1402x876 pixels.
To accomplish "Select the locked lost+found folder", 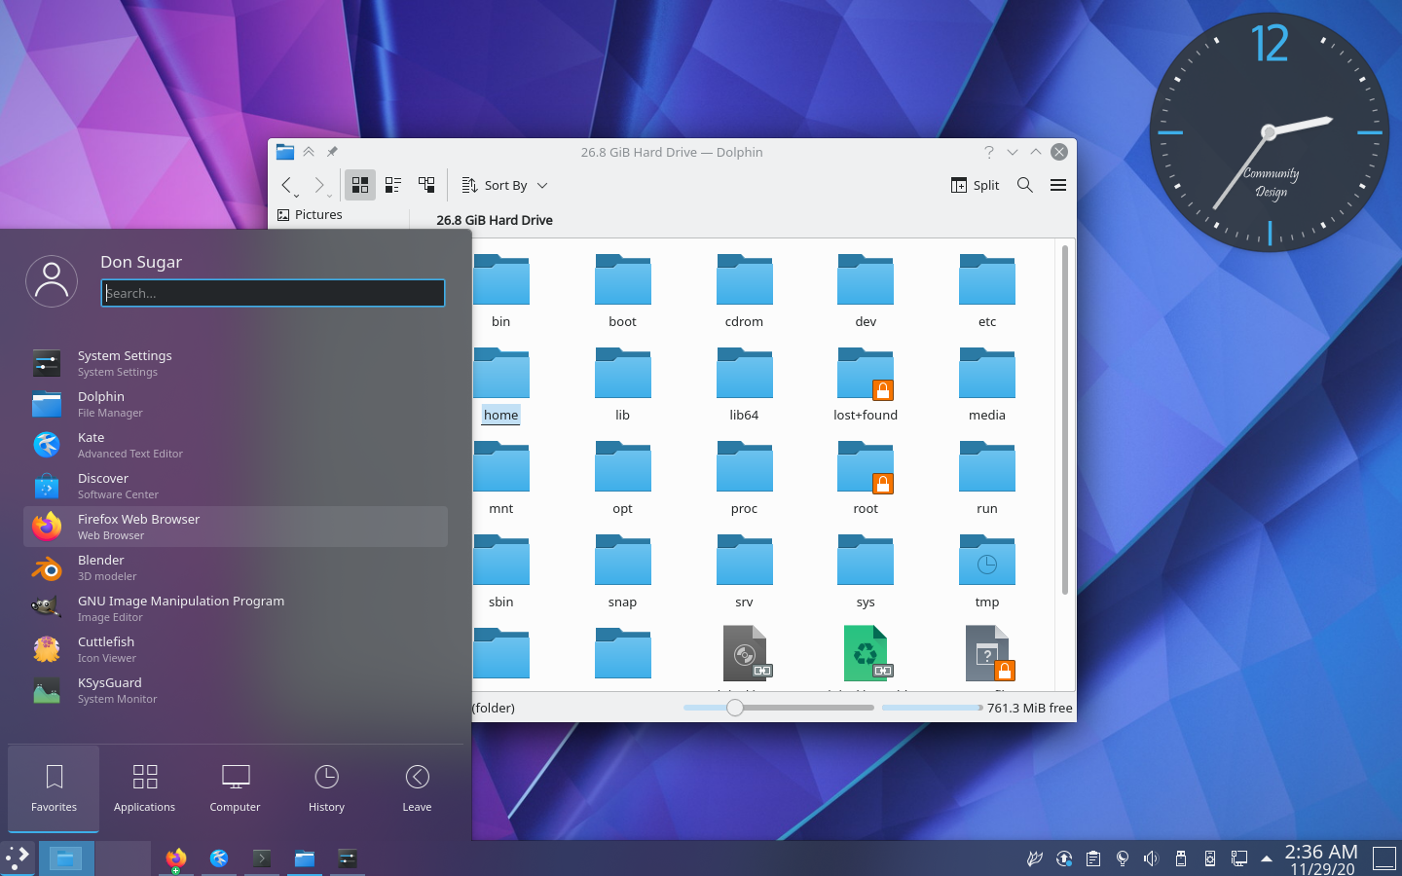I will pos(866,384).
